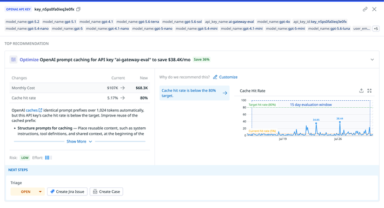384x208 pixels.
Task: Click the api_key_id tag
Action: (320, 22)
